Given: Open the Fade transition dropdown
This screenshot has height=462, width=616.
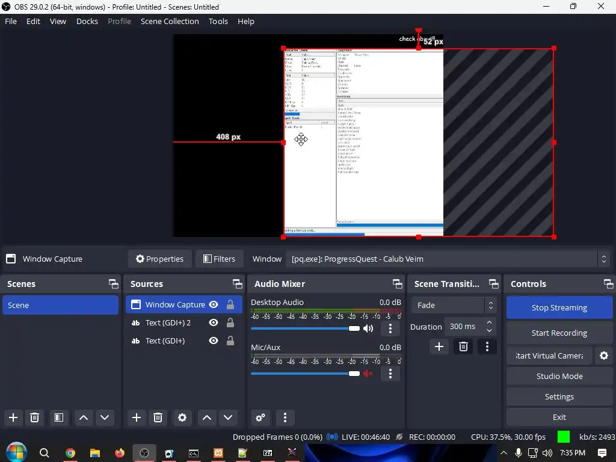Looking at the screenshot, I should pyautogui.click(x=454, y=305).
